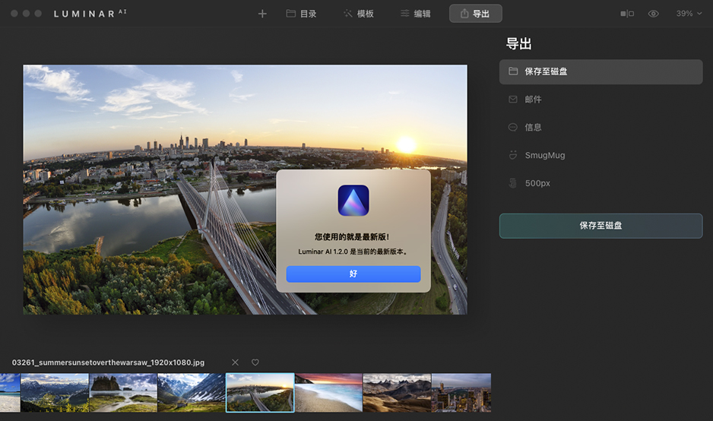
Task: Click the red close window button
Action: pyautogui.click(x=14, y=14)
